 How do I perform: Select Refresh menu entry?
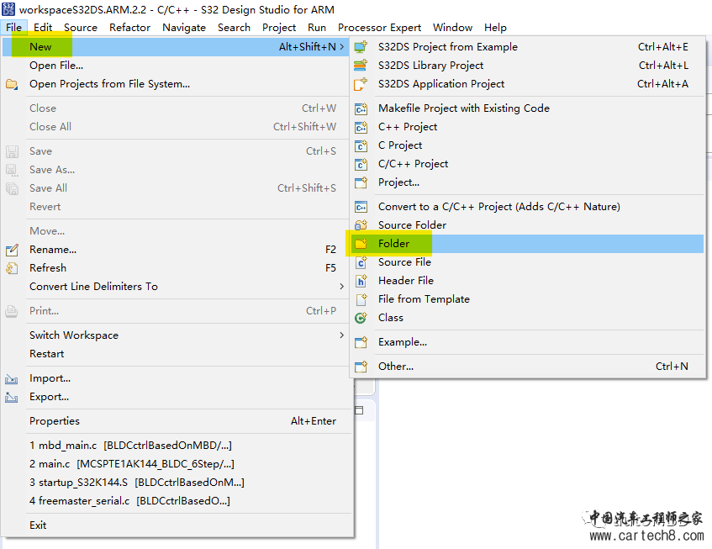[x=177, y=268]
